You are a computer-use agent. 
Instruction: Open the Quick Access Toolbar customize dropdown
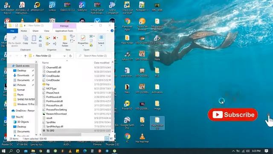[x=25, y=26]
